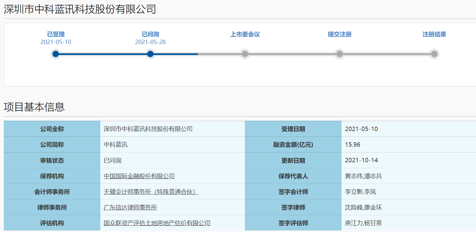Screen dimensions: 476x232
Task: Click the 更新日期 header cell
Action: [293, 160]
